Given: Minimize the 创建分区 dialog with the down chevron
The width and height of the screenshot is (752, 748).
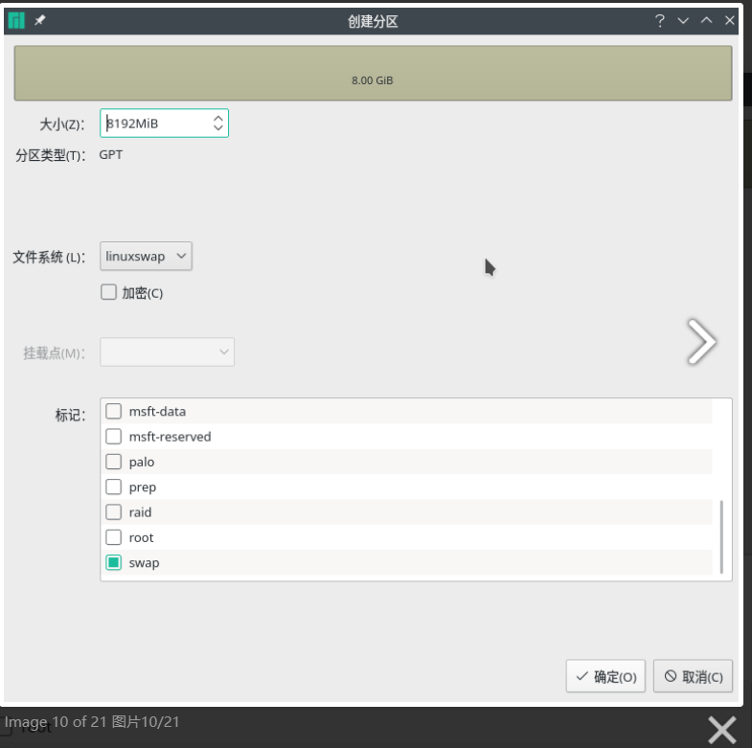Looking at the screenshot, I should tap(683, 21).
